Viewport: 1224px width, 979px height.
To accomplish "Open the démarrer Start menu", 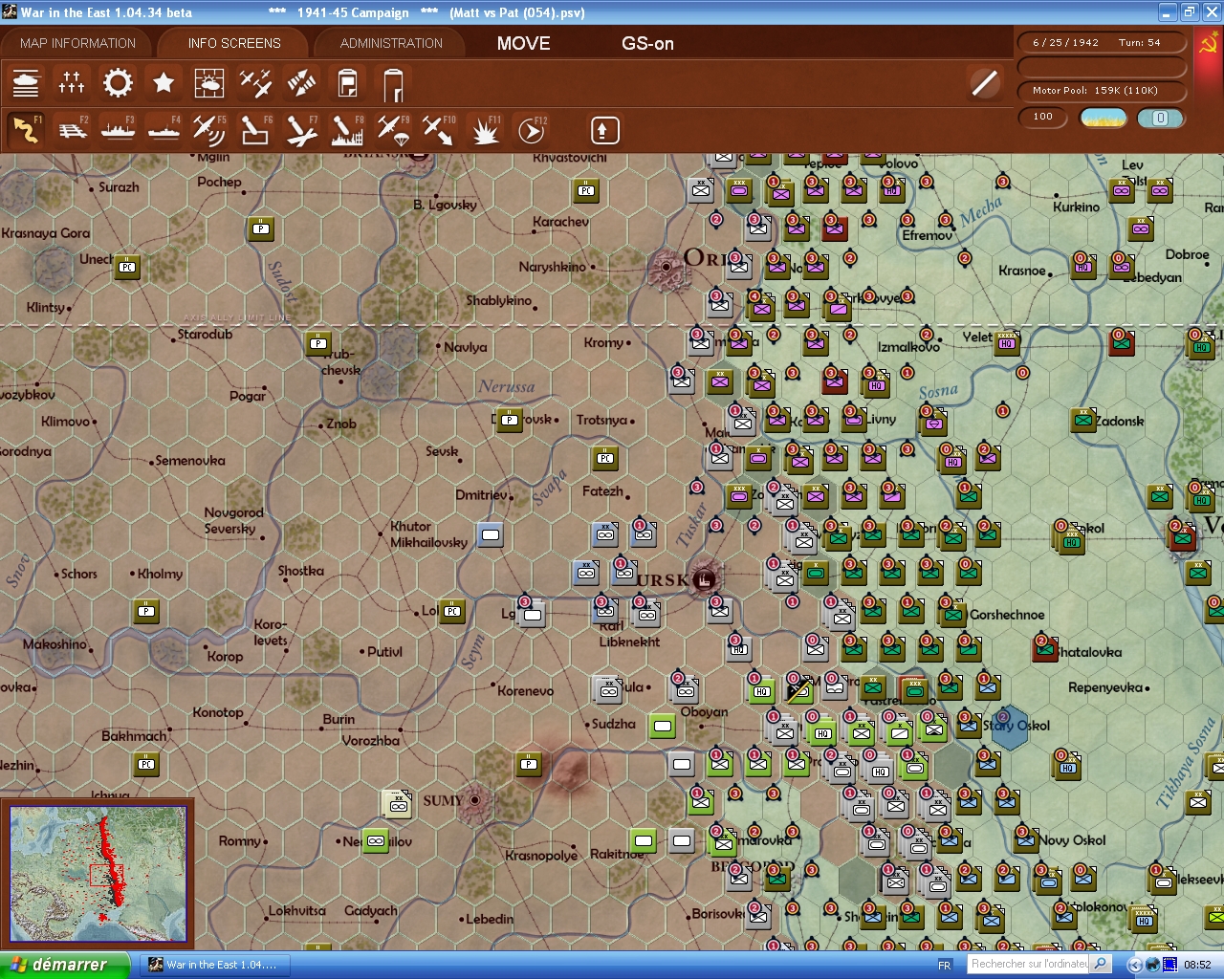I will click(x=64, y=965).
